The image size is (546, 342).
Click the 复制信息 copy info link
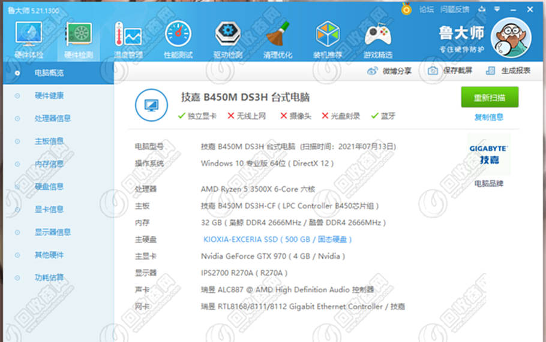click(489, 117)
